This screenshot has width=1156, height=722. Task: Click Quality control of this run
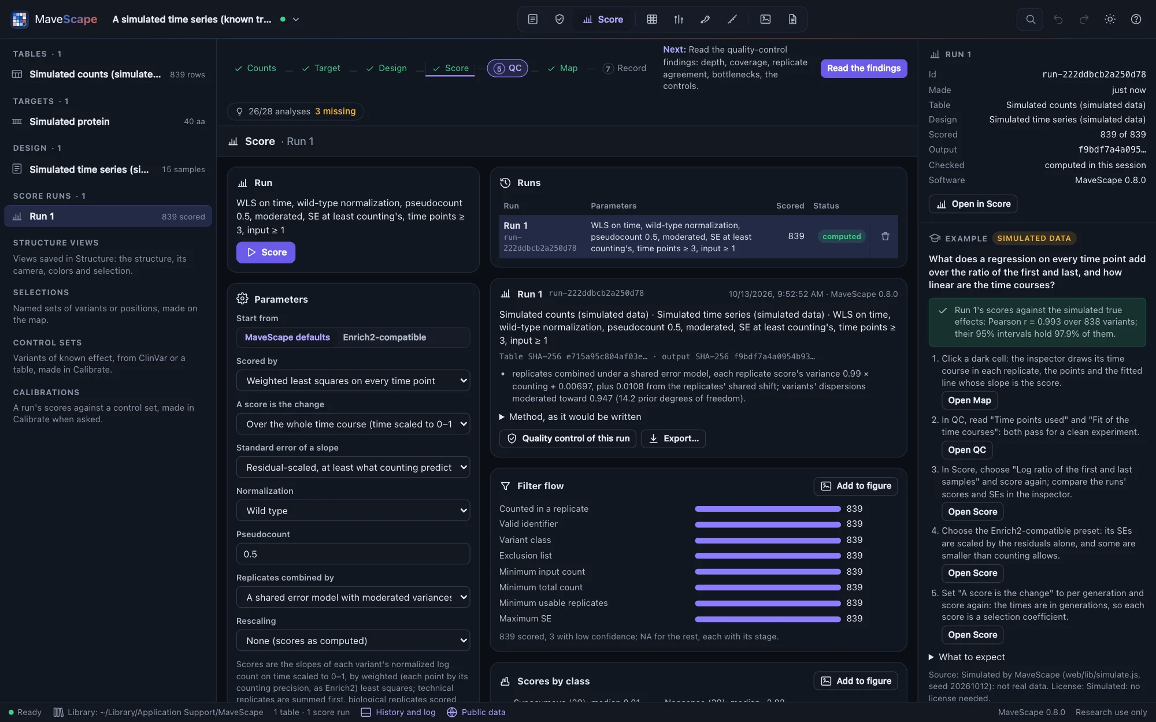click(568, 438)
